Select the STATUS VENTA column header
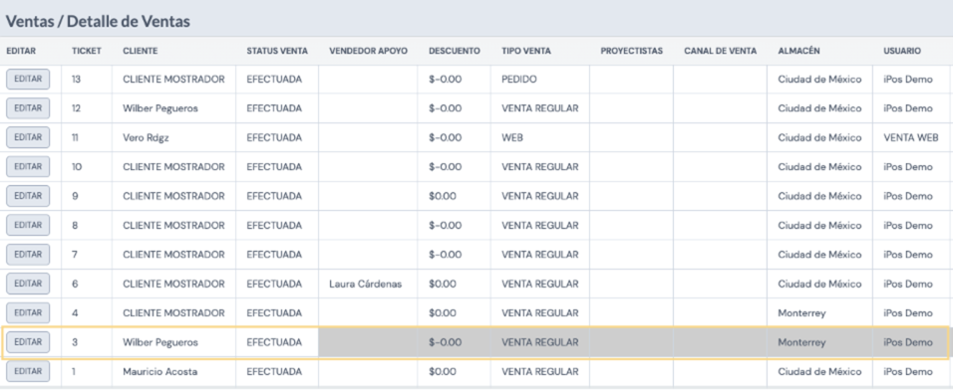Screen dimensions: 953x390 click(277, 51)
